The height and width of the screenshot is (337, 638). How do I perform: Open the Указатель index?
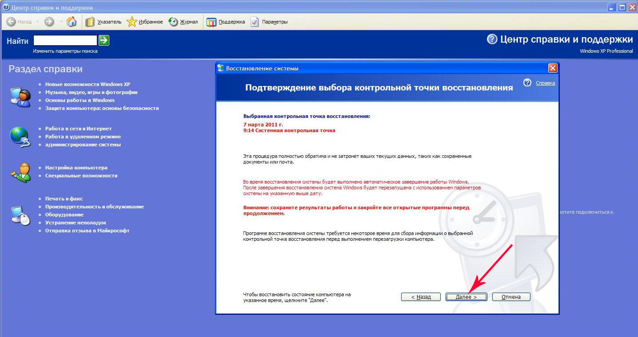pyautogui.click(x=103, y=22)
